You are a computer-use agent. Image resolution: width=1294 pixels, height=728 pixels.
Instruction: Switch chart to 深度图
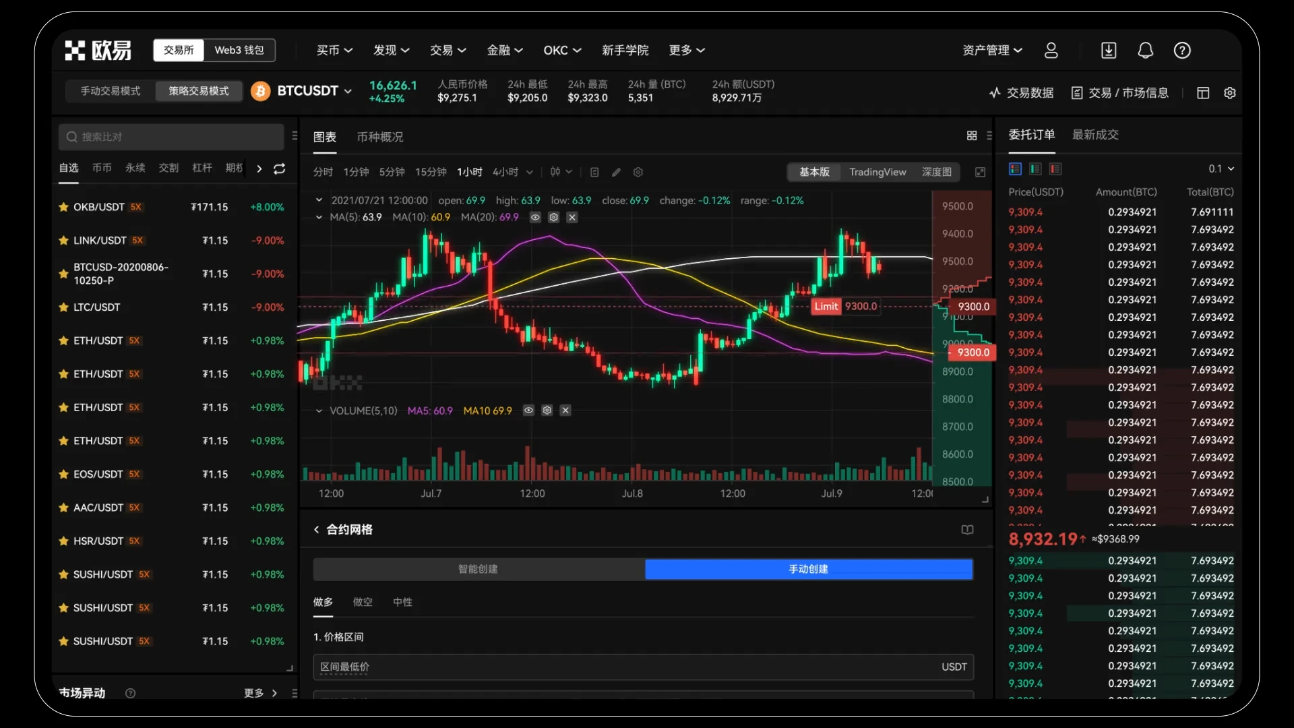[937, 173]
